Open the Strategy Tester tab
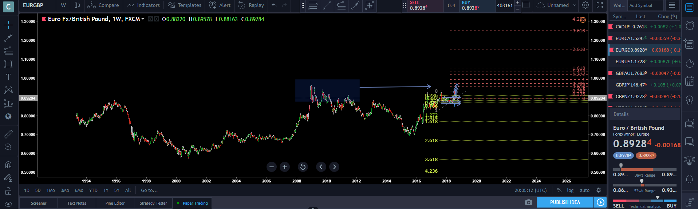This screenshot has width=698, height=209. (153, 203)
